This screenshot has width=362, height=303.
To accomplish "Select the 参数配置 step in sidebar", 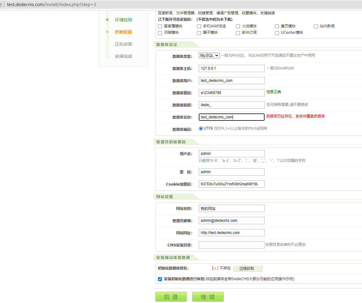I will [x=123, y=32].
